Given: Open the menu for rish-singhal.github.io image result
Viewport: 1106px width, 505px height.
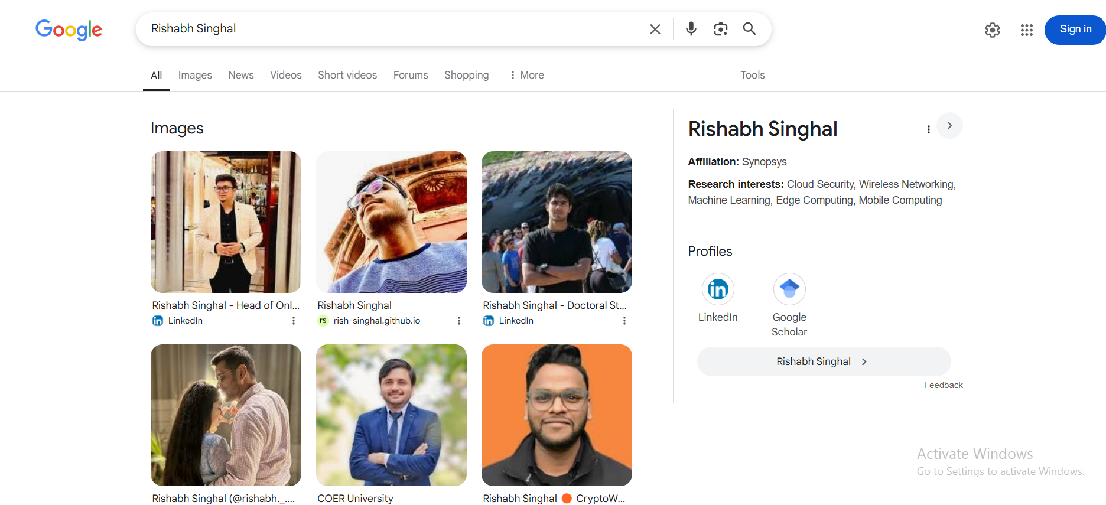Looking at the screenshot, I should click(458, 321).
